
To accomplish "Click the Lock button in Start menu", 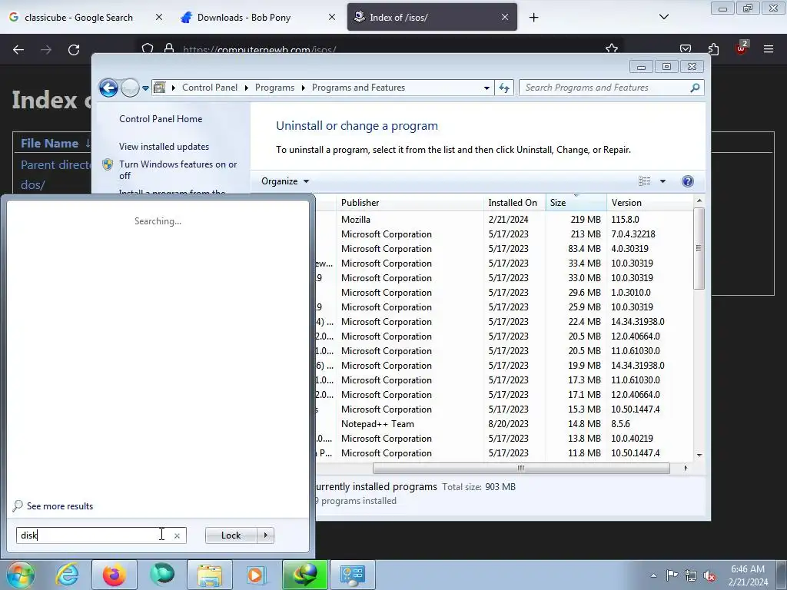I will pos(231,535).
